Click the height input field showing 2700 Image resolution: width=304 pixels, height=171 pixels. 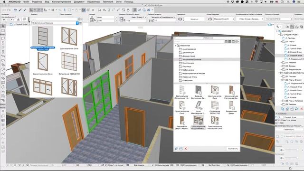pos(105,20)
